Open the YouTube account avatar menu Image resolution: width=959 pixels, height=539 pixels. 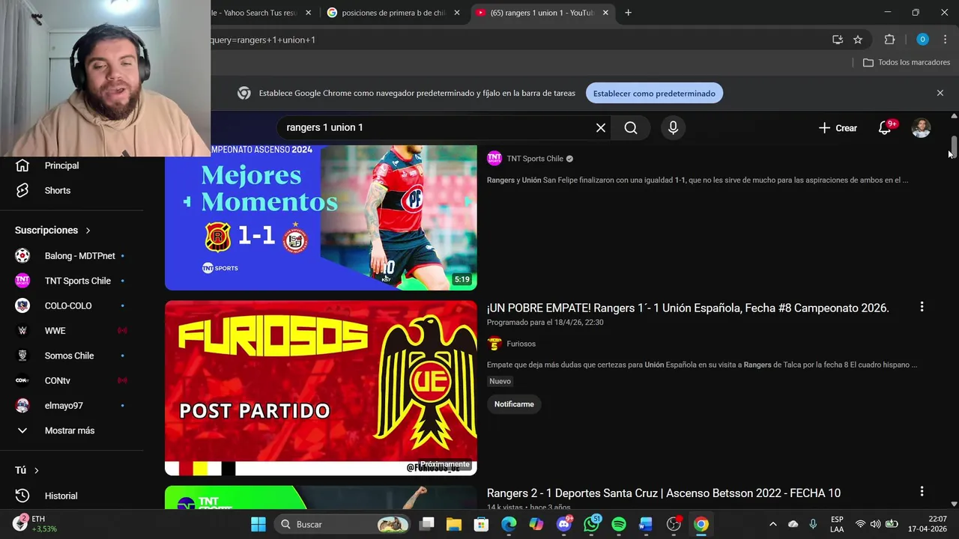click(921, 128)
